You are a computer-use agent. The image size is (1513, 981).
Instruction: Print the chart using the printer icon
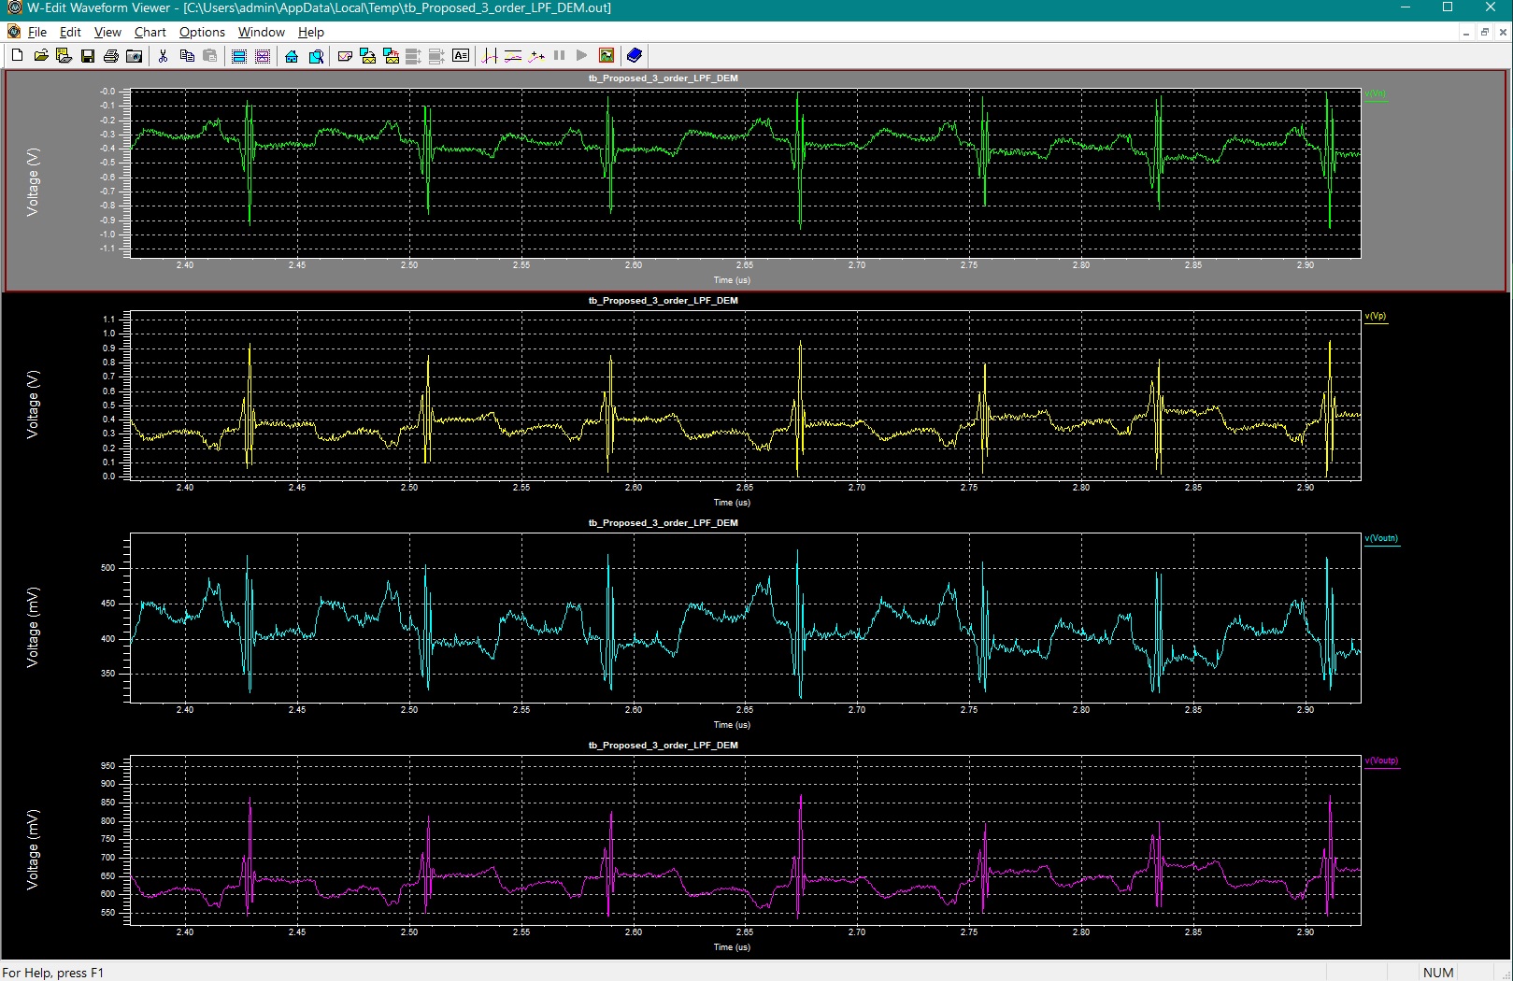(110, 56)
